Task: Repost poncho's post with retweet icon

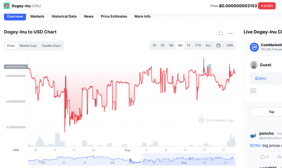Action: [x=279, y=157]
